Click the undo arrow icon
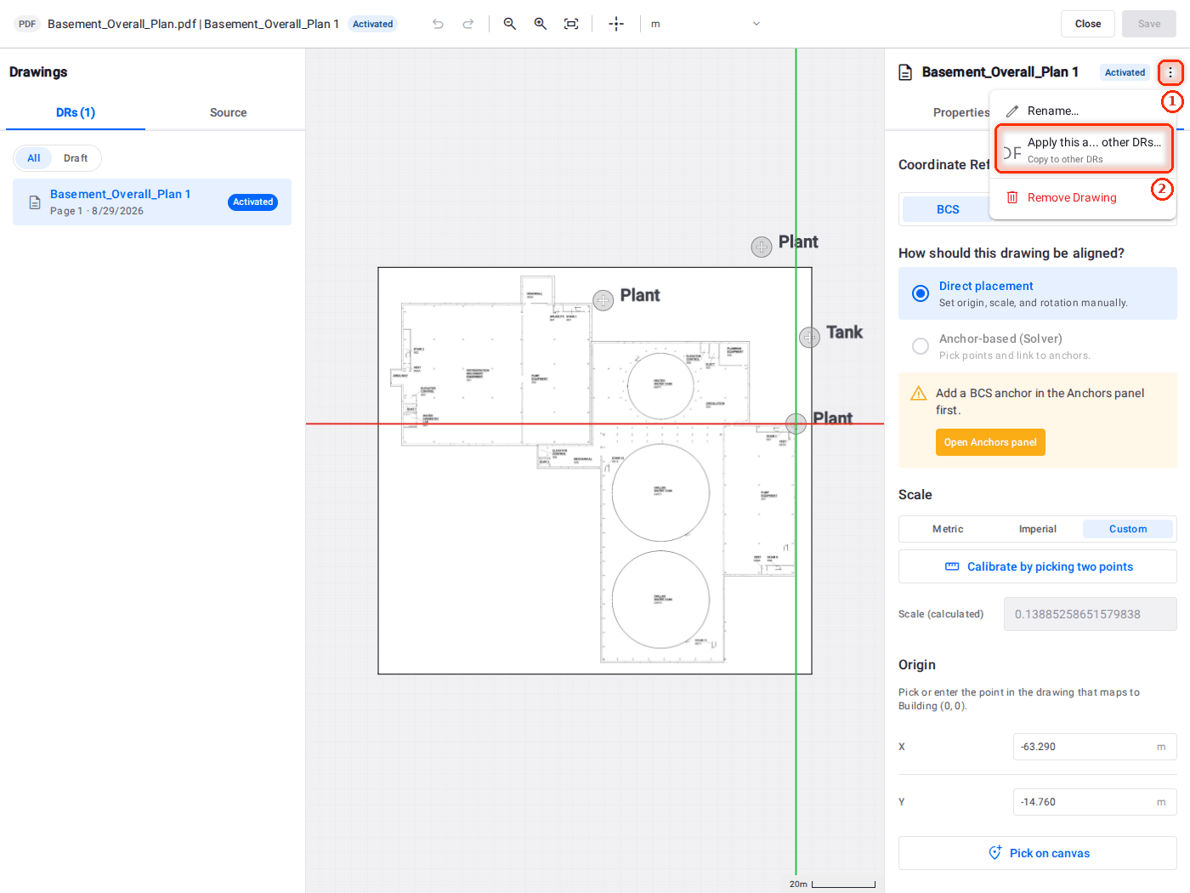The height and width of the screenshot is (893, 1190). tap(438, 24)
